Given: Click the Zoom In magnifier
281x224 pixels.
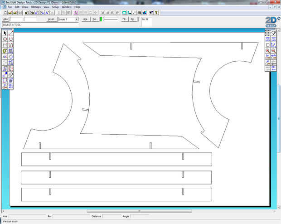Looking at the screenshot, I should pos(267,51).
